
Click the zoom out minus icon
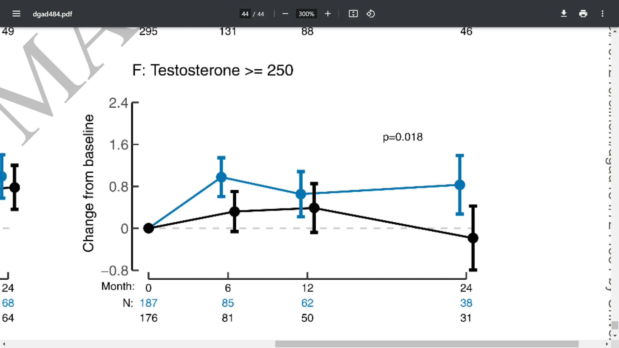click(285, 14)
